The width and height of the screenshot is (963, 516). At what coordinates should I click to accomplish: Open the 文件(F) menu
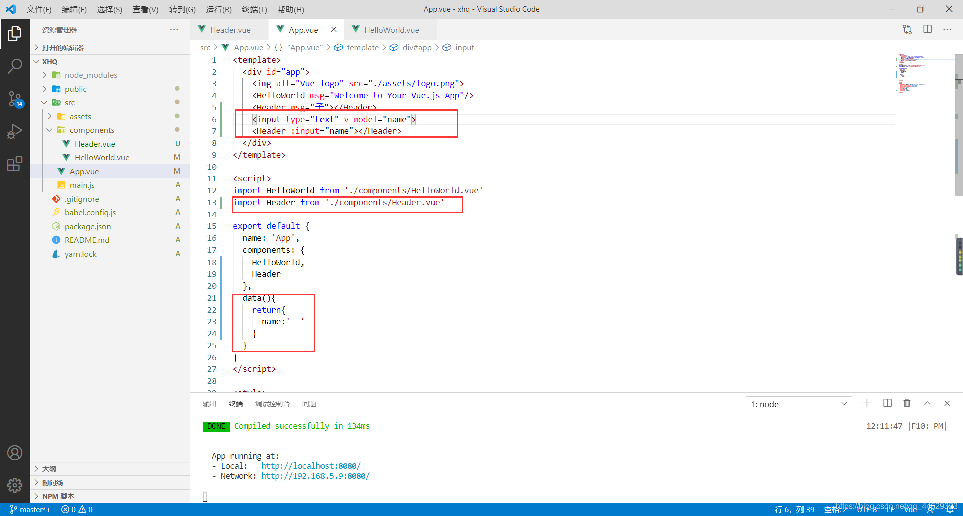[39, 9]
